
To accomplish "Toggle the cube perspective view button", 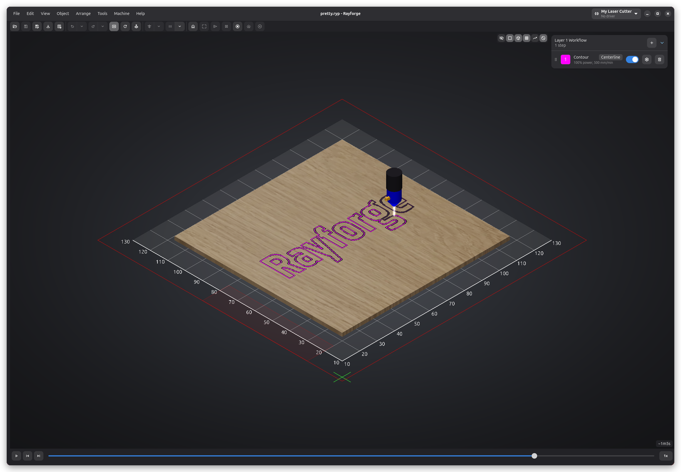I will click(x=518, y=38).
